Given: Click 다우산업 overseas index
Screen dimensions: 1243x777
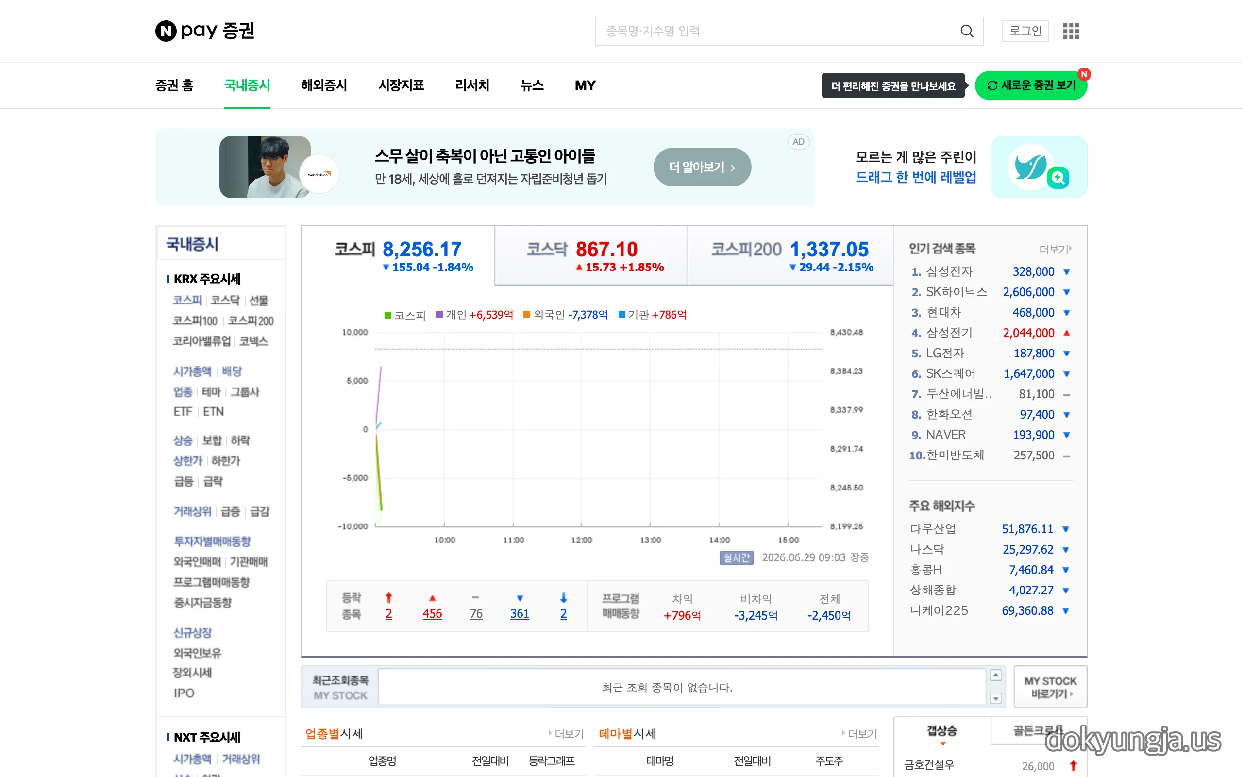Looking at the screenshot, I should point(933,529).
